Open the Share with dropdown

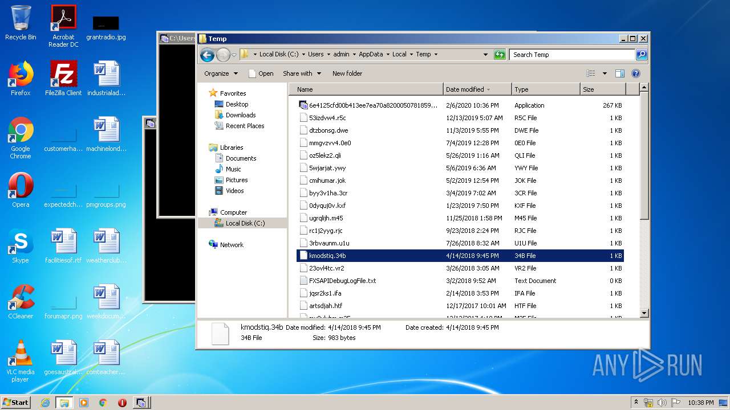tap(302, 73)
